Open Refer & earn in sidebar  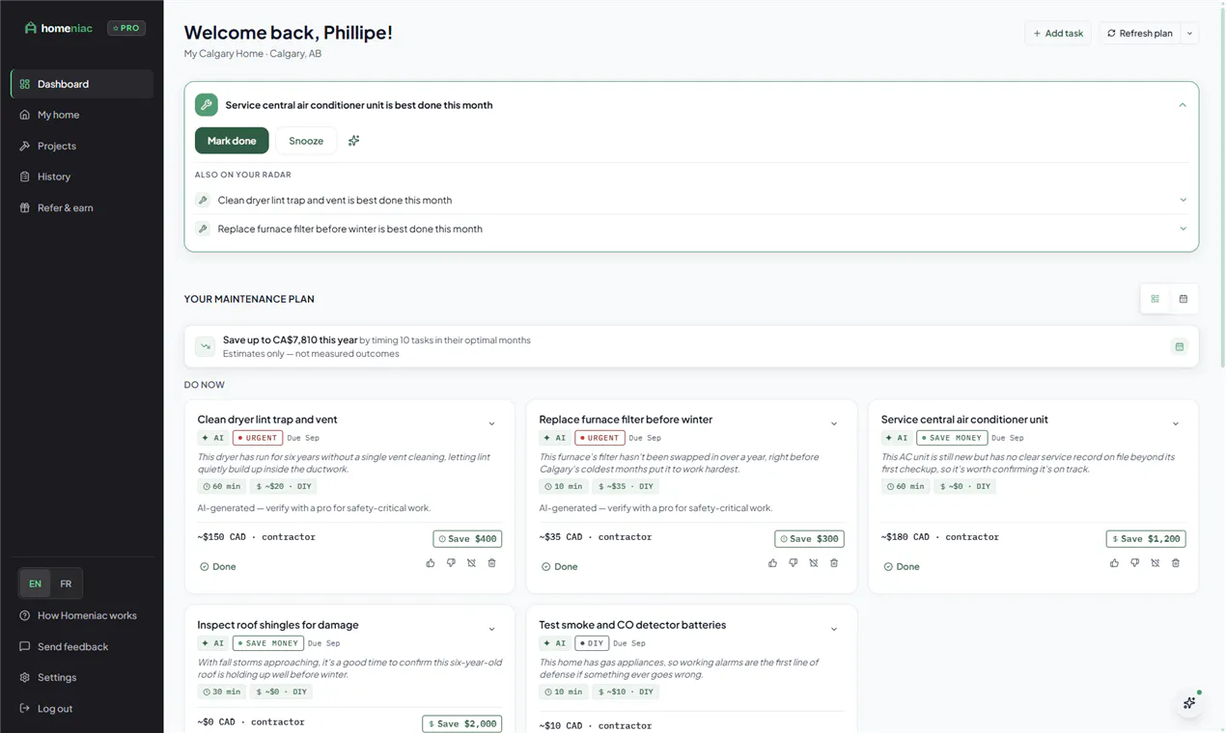coord(82,207)
